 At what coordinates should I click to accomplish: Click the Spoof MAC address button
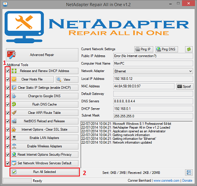(185, 87)
